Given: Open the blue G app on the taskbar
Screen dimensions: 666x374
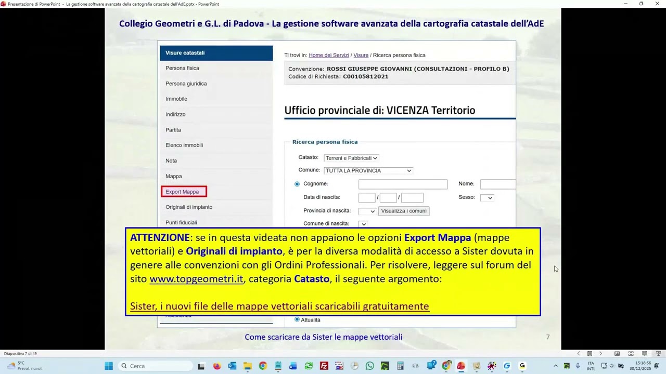Looking at the screenshot, I should coord(507,366).
